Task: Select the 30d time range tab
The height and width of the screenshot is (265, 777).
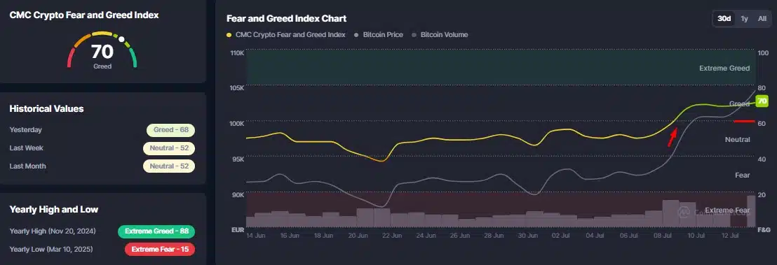Action: [724, 19]
